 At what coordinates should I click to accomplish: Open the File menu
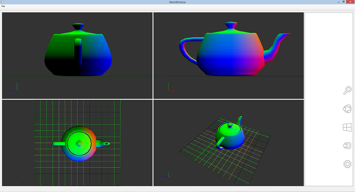pos(3,6)
